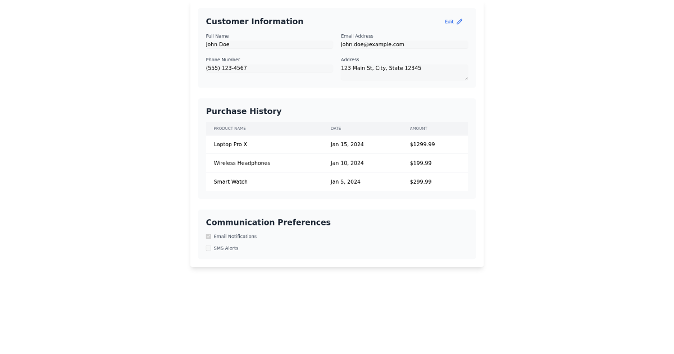Click the DATE column header
Screen dimensions: 674x354
[x=335, y=129]
